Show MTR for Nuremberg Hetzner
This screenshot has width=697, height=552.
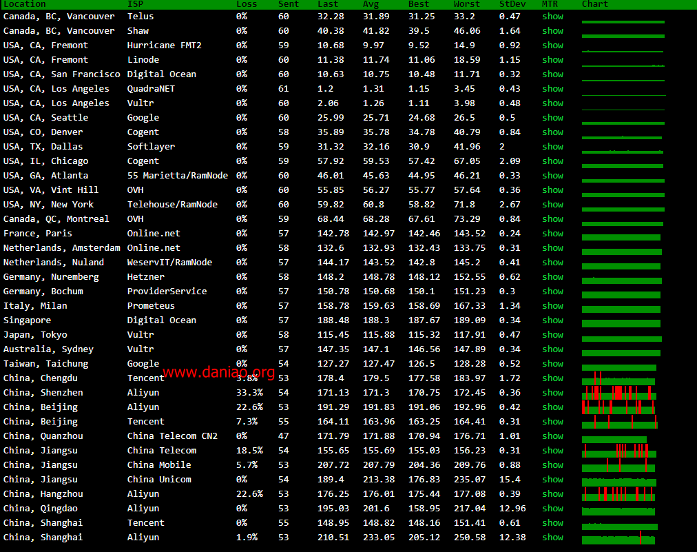(552, 276)
